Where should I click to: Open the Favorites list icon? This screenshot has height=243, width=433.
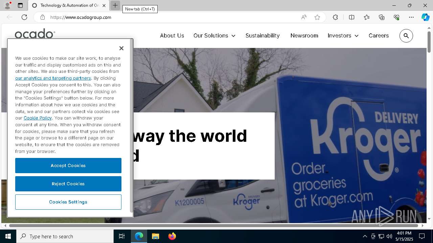tap(367, 17)
